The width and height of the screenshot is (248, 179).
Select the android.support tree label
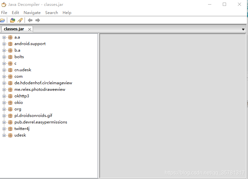pyautogui.click(x=30, y=44)
